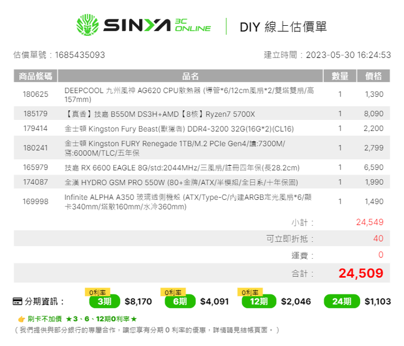Click the 小計 label

302,222
